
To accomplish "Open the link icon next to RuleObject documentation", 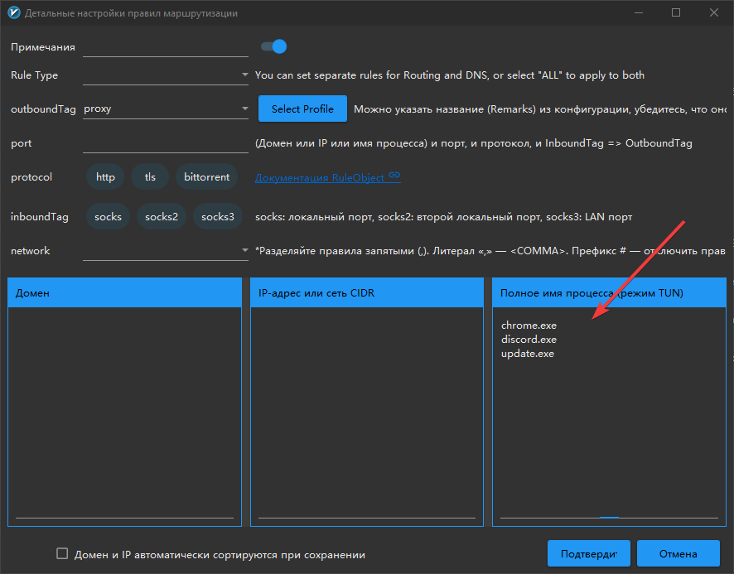I will [x=394, y=176].
